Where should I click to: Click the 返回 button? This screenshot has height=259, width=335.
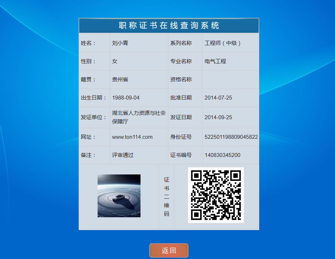click(x=168, y=250)
